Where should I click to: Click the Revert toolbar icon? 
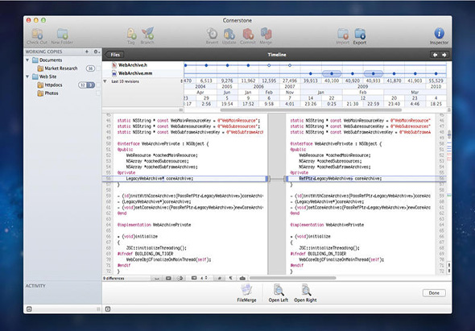[x=212, y=33]
